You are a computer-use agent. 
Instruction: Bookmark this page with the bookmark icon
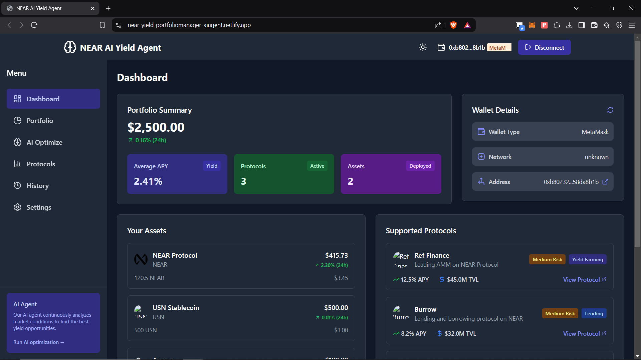[102, 25]
